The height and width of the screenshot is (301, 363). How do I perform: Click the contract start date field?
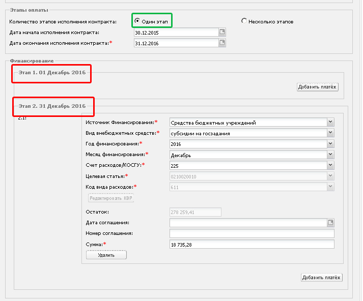176,33
